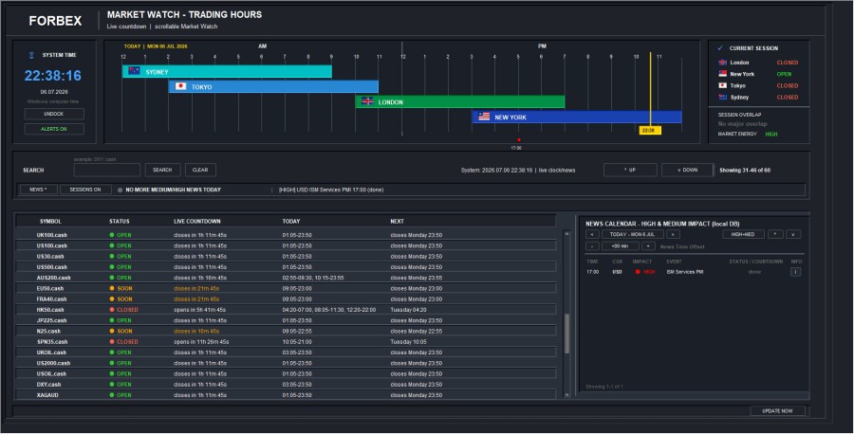
Task: Click market watch scrollbar down arrow
Action: [x=566, y=395]
